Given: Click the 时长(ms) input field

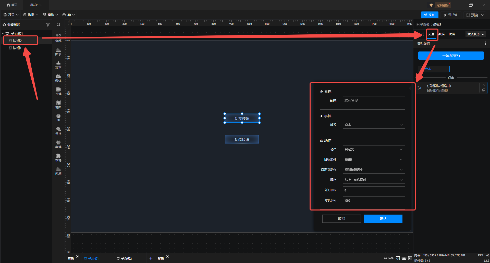Looking at the screenshot, I should point(374,200).
